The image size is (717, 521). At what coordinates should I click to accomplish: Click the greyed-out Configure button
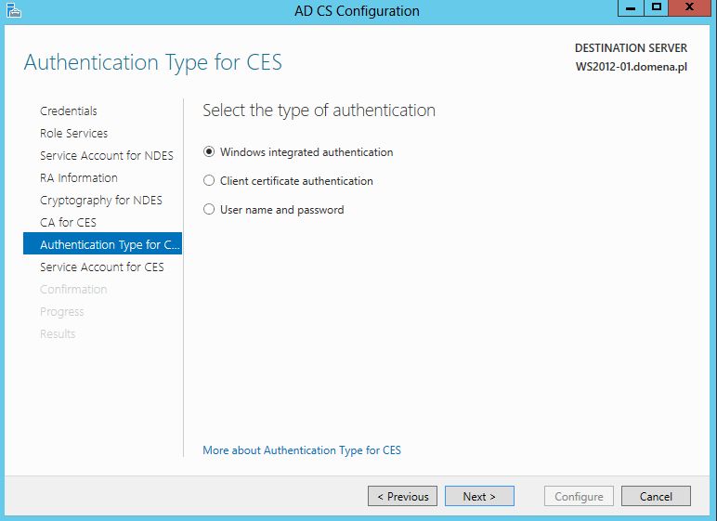pos(579,496)
